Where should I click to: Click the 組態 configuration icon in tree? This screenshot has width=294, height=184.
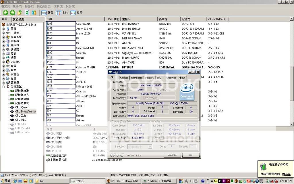point(8,78)
